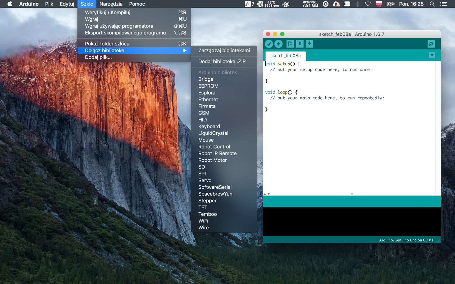Open Notification Center list icon

pyautogui.click(x=444, y=4)
